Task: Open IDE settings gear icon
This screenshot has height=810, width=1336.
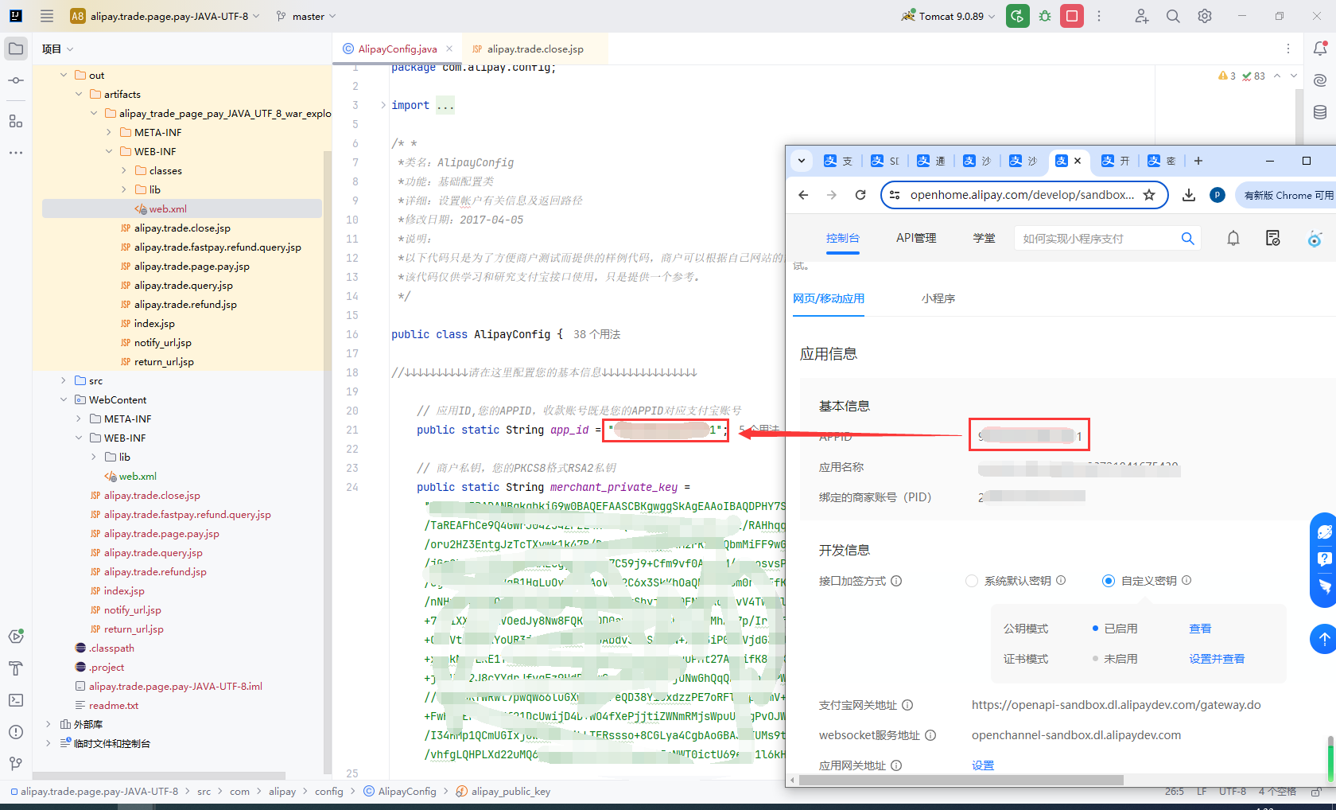Action: click(x=1205, y=16)
